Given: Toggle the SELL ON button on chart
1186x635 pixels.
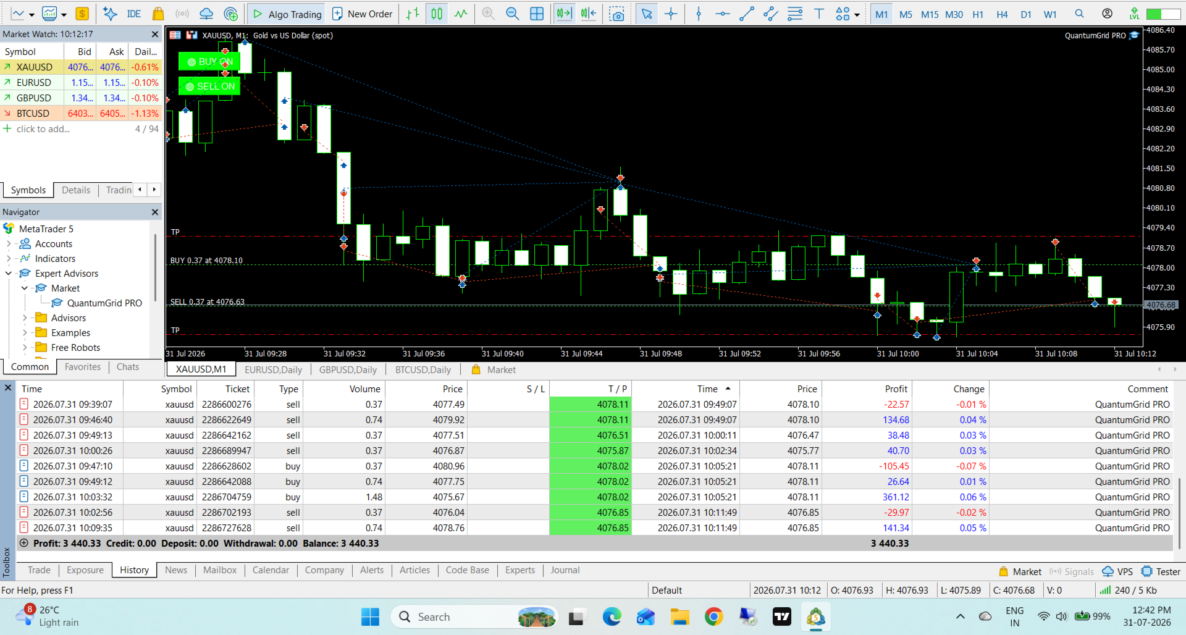Looking at the screenshot, I should 209,86.
